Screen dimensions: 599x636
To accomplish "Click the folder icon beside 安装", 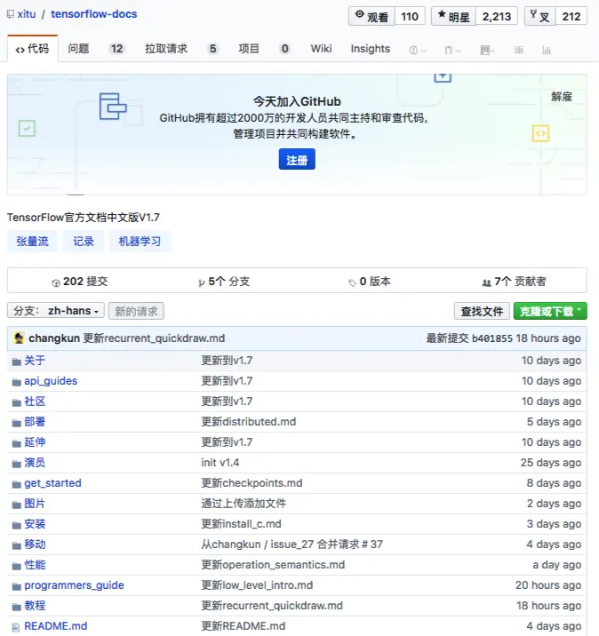I will click(x=16, y=525).
